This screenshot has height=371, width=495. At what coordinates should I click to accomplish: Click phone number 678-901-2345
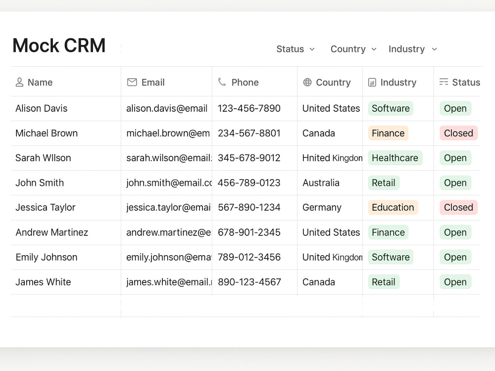(249, 232)
